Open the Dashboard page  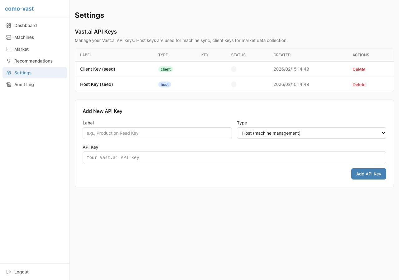click(x=35, y=26)
